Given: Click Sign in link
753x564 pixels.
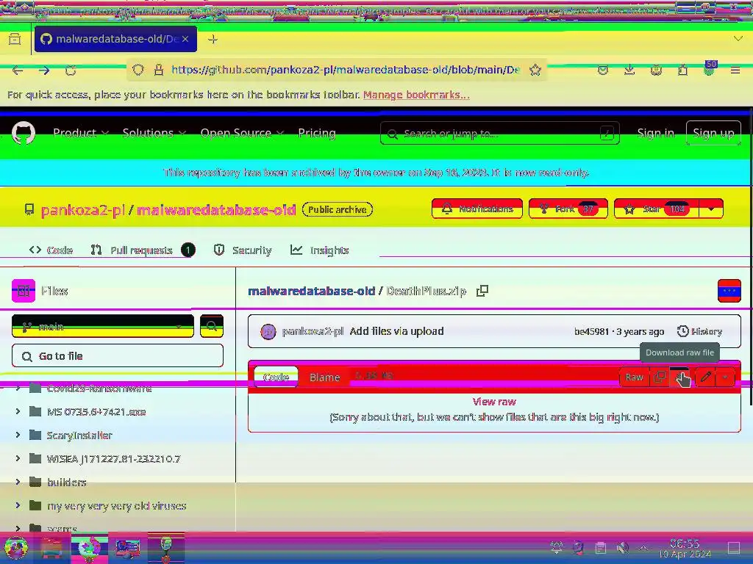Looking at the screenshot, I should coord(655,133).
